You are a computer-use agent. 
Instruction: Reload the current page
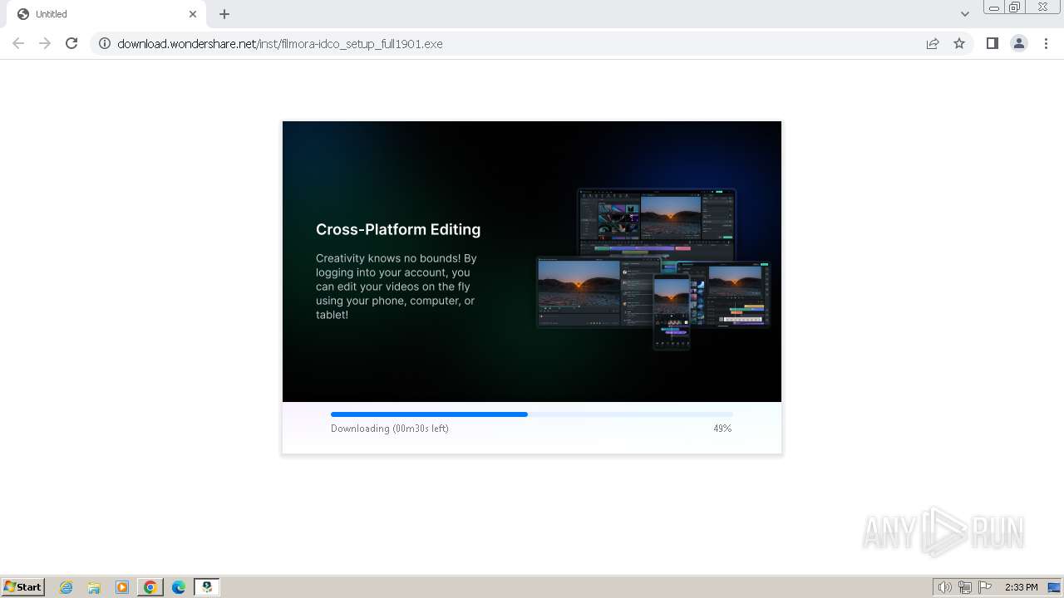pyautogui.click(x=71, y=43)
